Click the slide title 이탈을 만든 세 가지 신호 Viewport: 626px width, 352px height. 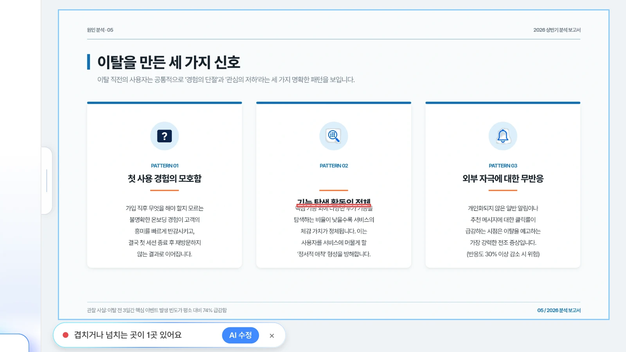[x=169, y=62]
